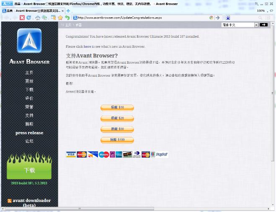The image size is (276, 212).
Task: Open the 简体中文 language dropdown
Action: coord(240,25)
